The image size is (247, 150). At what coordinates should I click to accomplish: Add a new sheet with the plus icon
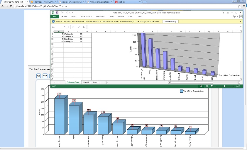pyautogui.click(x=106, y=82)
